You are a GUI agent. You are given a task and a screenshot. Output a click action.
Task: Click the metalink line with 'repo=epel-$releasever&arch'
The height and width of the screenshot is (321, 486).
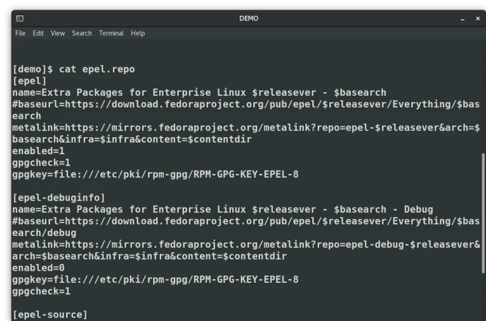246,127
